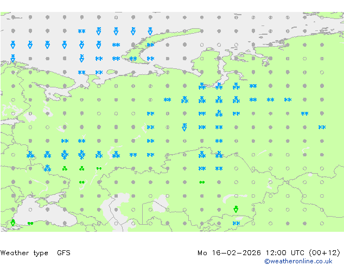Click green shower triangle above the southernmost blue snow symbol
Screen dimensions: 344x266
[x=236, y=209]
